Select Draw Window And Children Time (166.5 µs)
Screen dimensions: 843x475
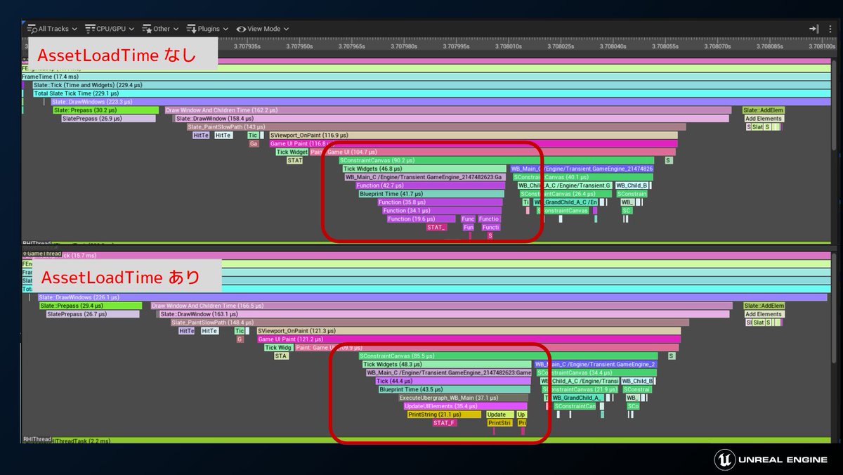[442, 306]
